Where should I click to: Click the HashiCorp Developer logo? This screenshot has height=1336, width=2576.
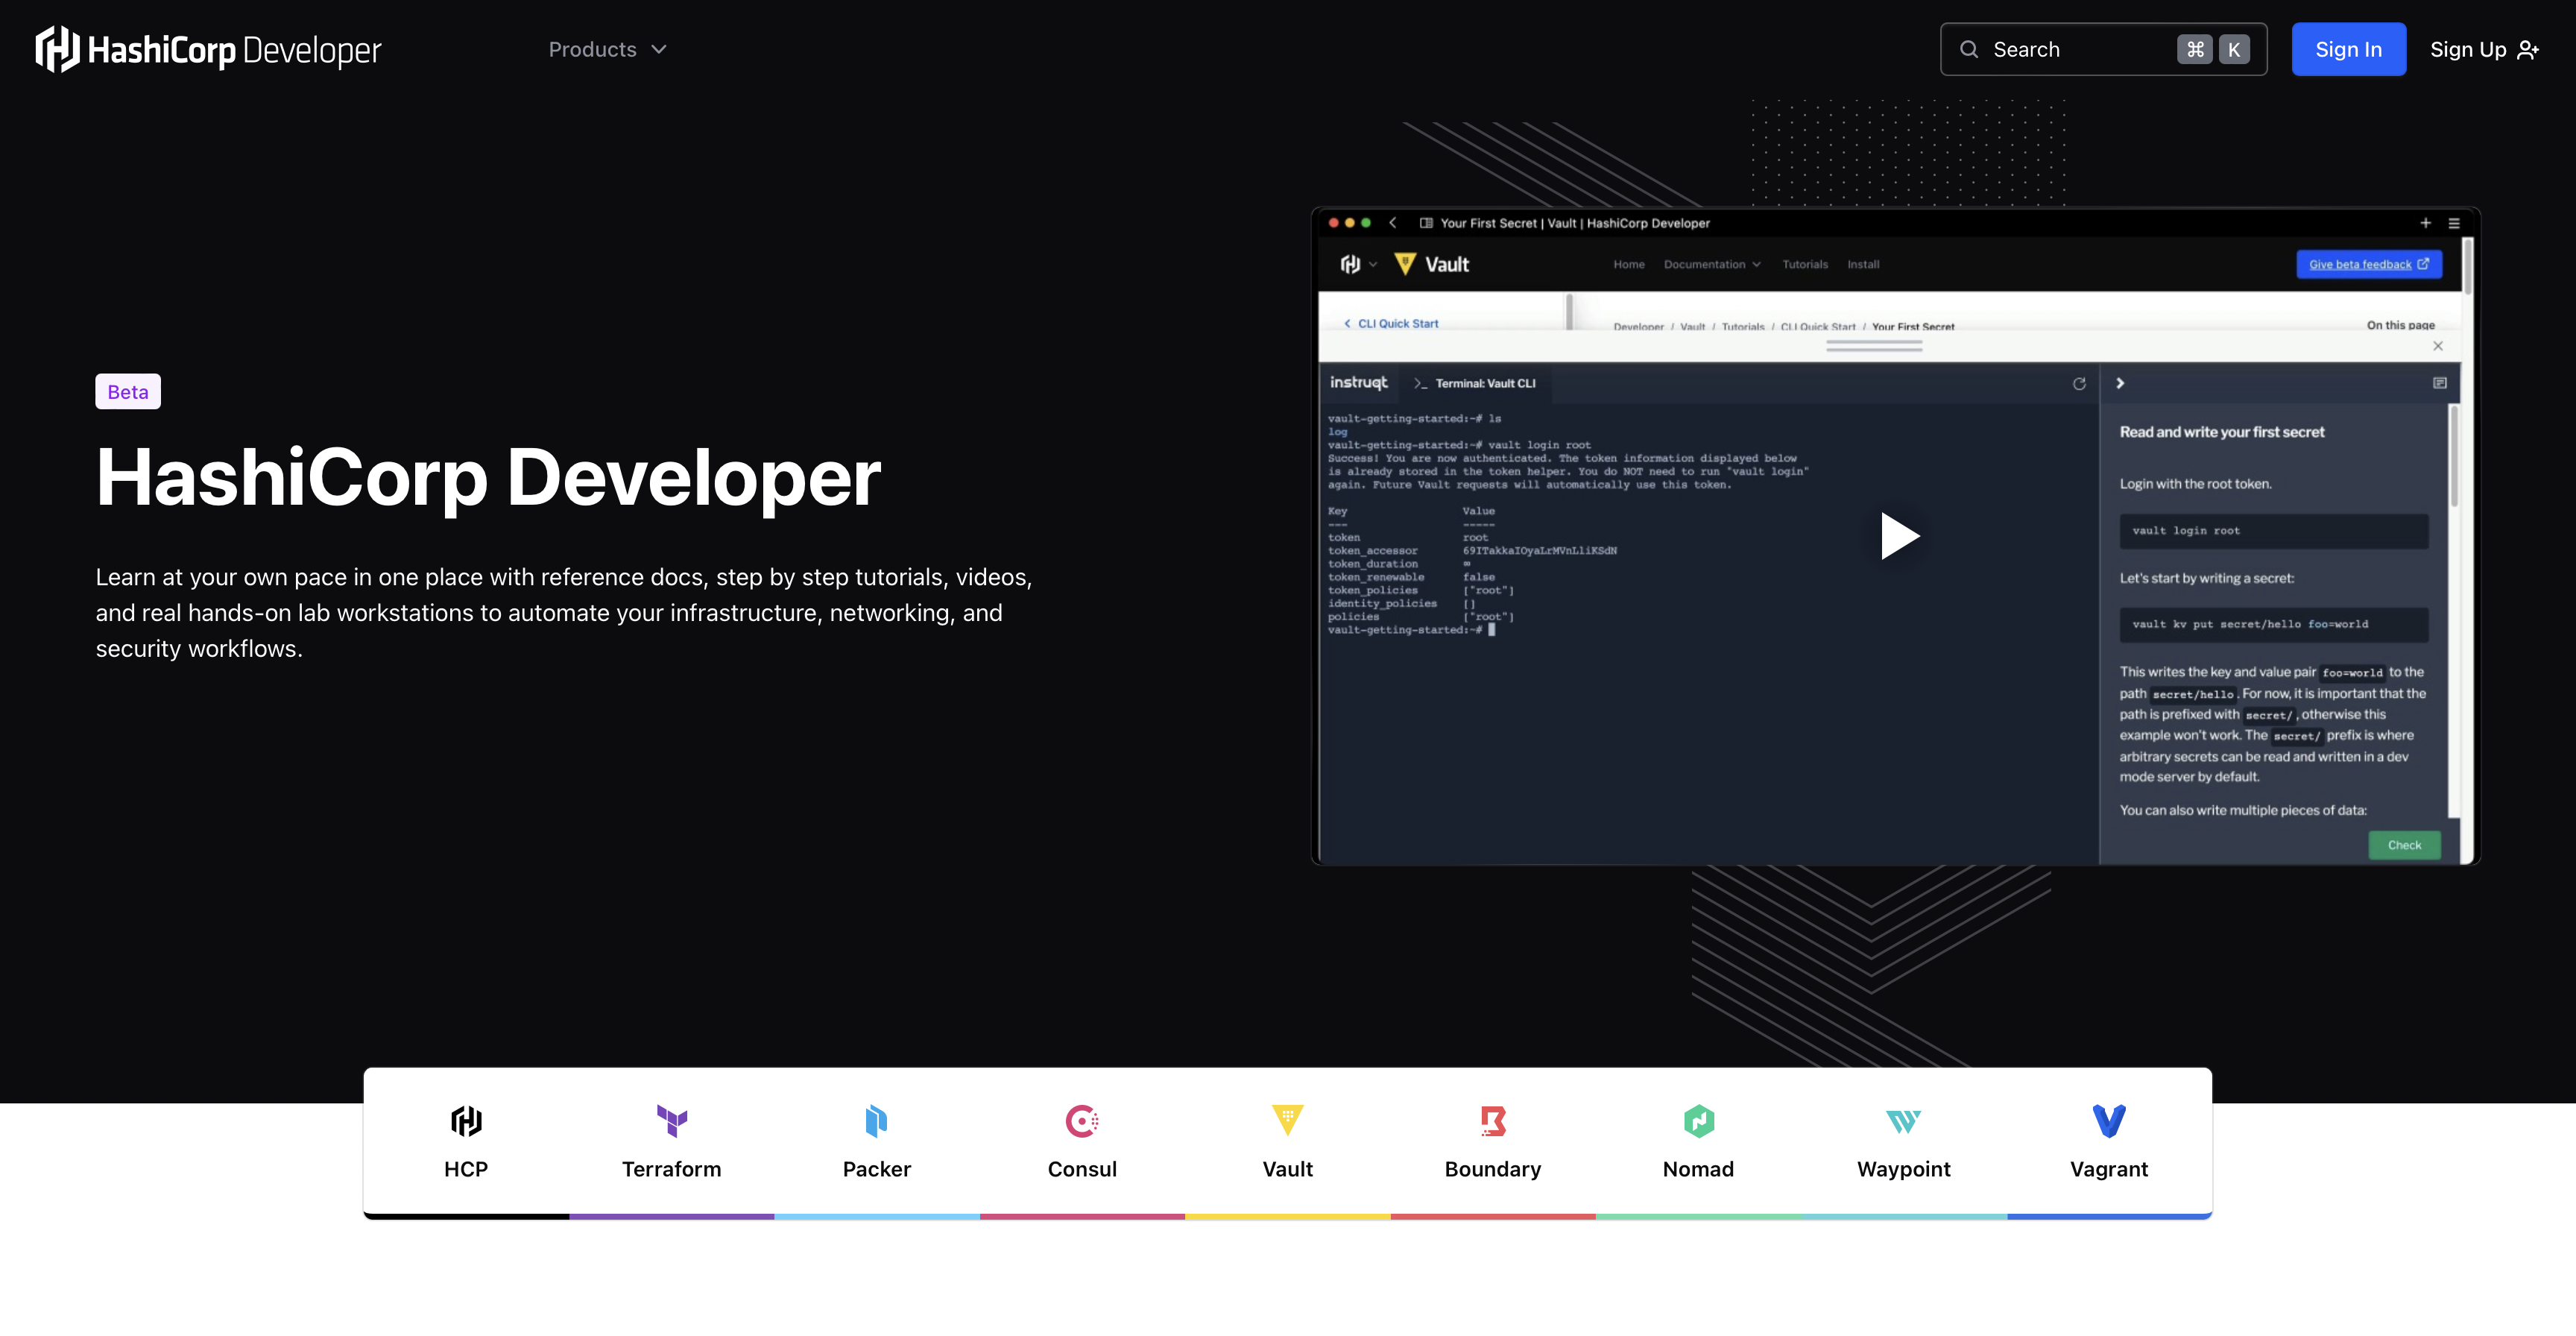point(208,48)
